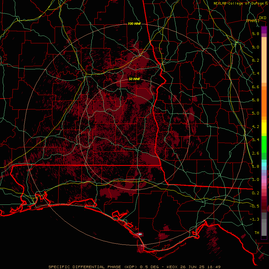Pick the orange segment of the color bar
The height and width of the screenshot is (269, 269).
(264, 103)
